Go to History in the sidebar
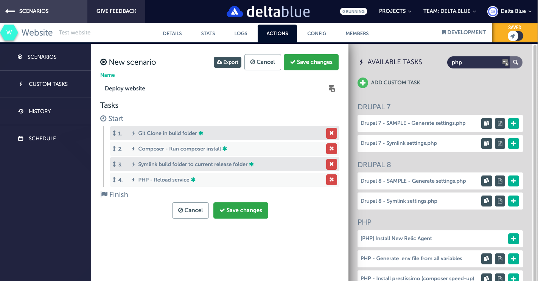Screen dimensions: 538x281 [x=40, y=111]
